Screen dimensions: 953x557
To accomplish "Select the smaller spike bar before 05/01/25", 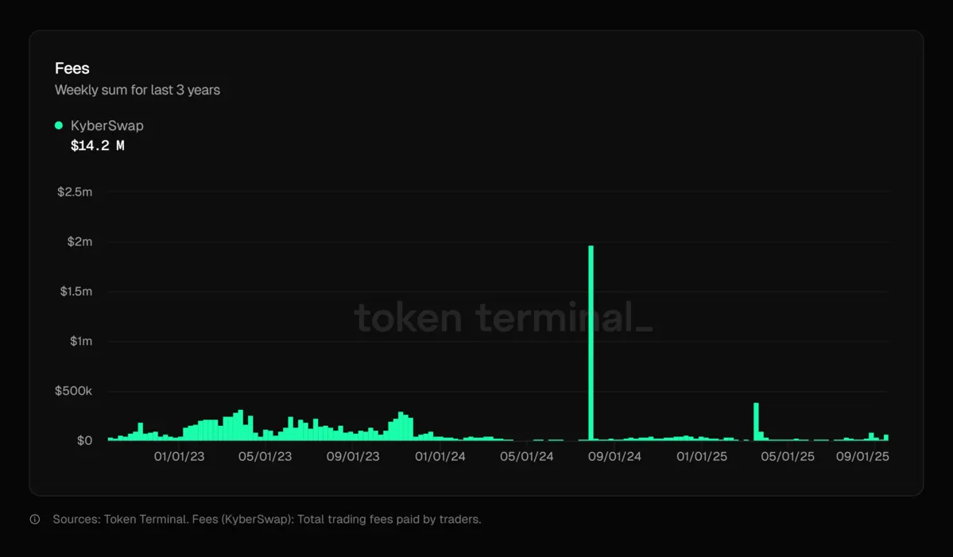I will tap(756, 421).
